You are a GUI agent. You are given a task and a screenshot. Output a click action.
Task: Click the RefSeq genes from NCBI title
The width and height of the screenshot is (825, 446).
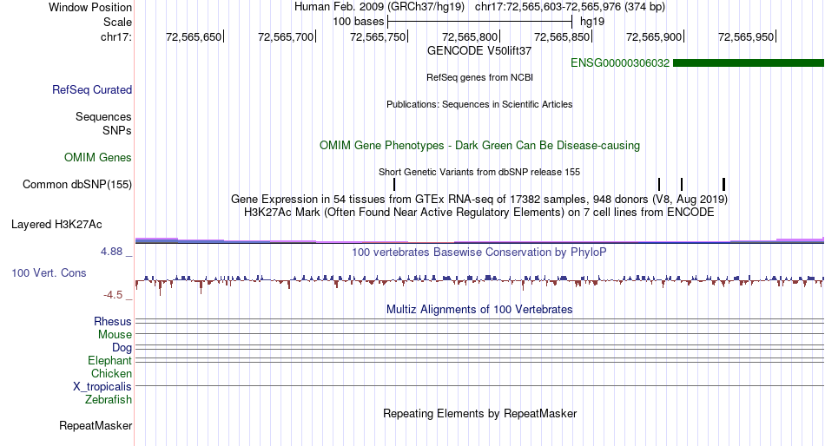coord(479,77)
